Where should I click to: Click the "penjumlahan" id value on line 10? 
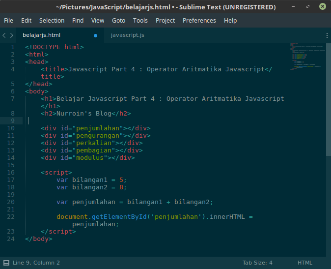coord(98,128)
